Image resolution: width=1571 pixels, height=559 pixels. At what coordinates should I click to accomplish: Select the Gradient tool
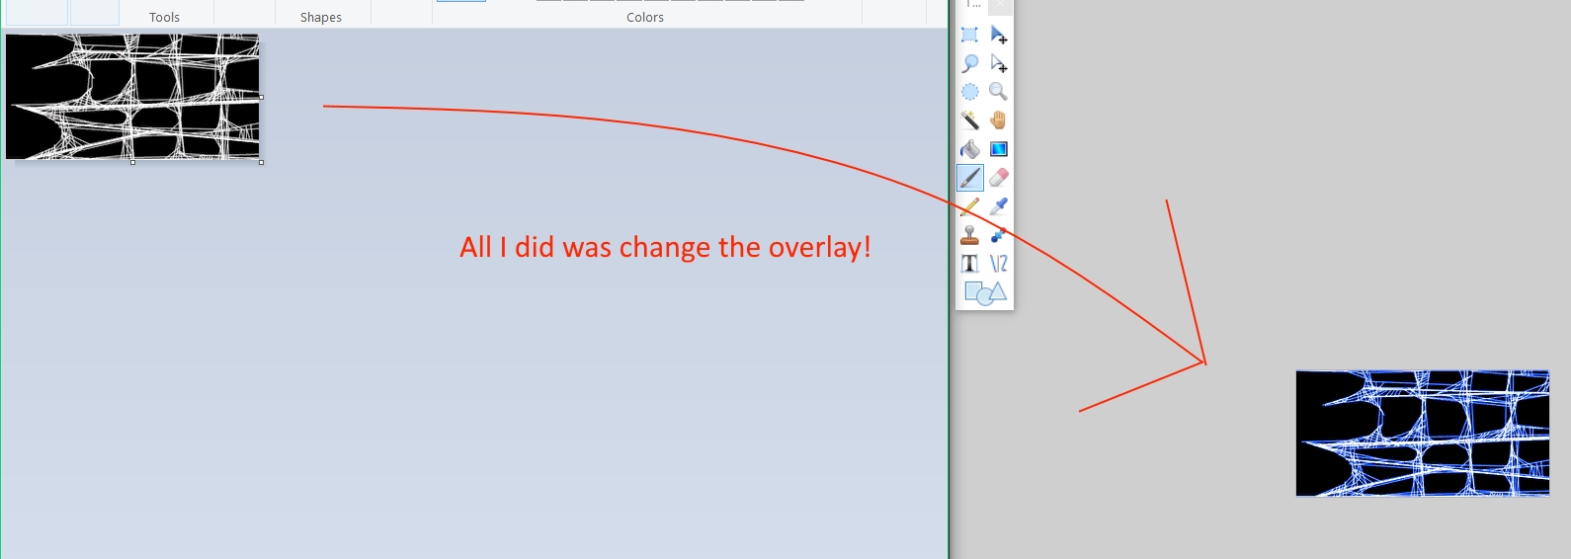[999, 149]
